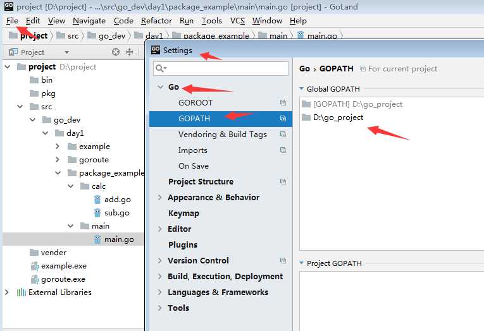The image size is (484, 331).
Task: Click project-level icon beside Imports
Action: [283, 150]
